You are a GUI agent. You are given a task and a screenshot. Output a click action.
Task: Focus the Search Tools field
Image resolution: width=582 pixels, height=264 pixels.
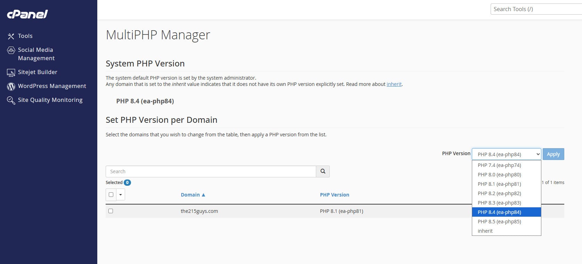point(536,9)
